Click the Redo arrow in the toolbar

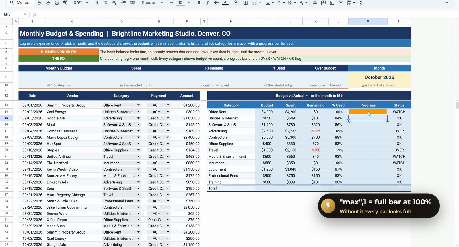[48, 3]
